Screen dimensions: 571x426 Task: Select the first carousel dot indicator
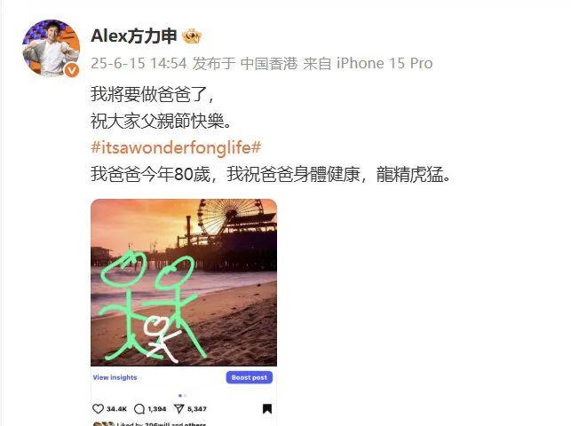[x=180, y=396]
